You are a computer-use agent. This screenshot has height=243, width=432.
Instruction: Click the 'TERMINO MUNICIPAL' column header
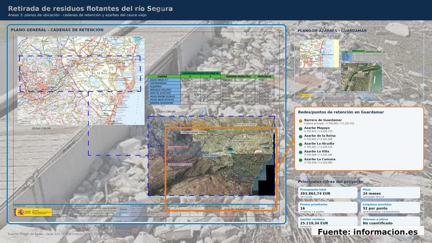pyautogui.click(x=238, y=77)
